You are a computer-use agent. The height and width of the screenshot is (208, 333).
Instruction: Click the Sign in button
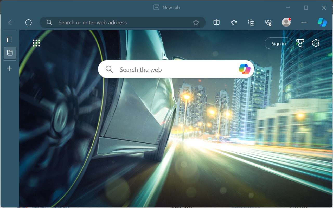[x=278, y=43]
